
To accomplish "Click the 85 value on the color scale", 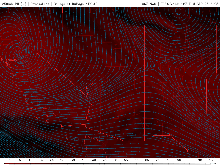I will 189,160.
